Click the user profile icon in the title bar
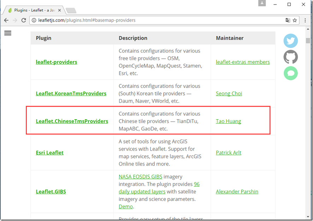This screenshot has width=313, height=221. pos(262,3)
